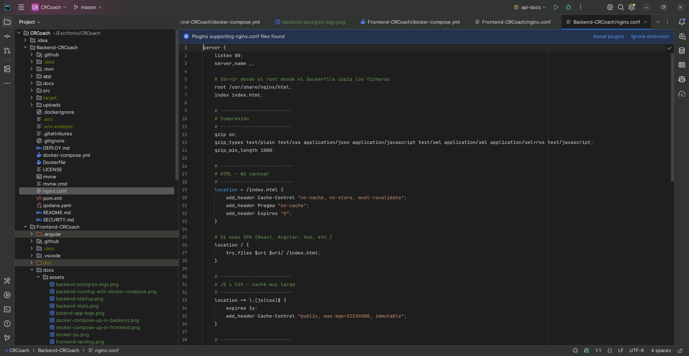Open the schema braces widget in status bar
This screenshot has height=356, width=689.
point(610,351)
